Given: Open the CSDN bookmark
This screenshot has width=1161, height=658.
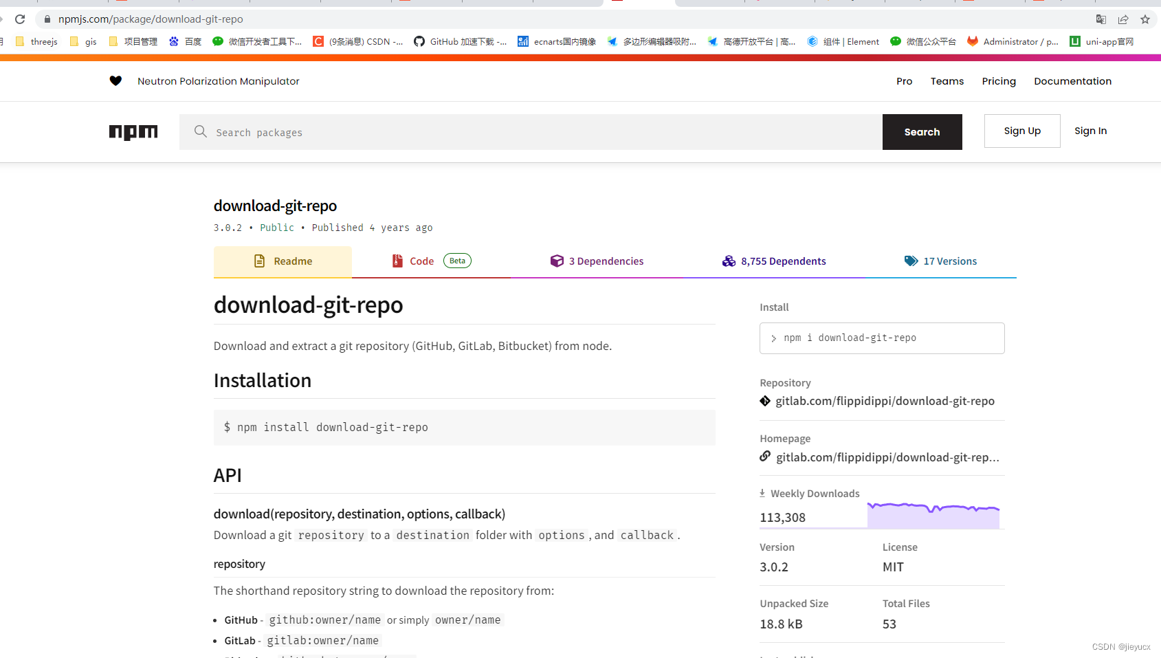Looking at the screenshot, I should tap(358, 41).
